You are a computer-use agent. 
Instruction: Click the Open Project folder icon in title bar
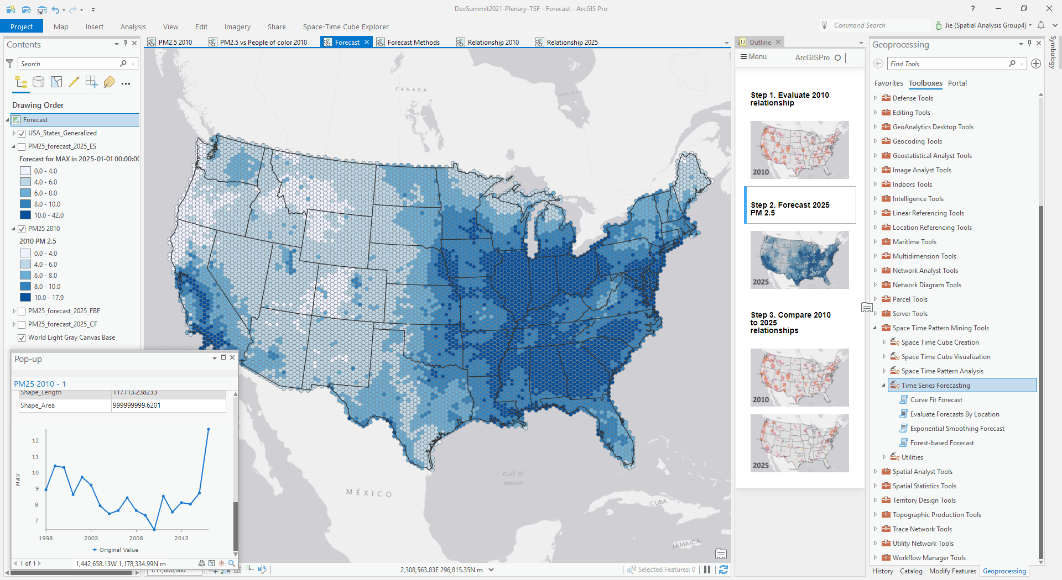coord(26,9)
